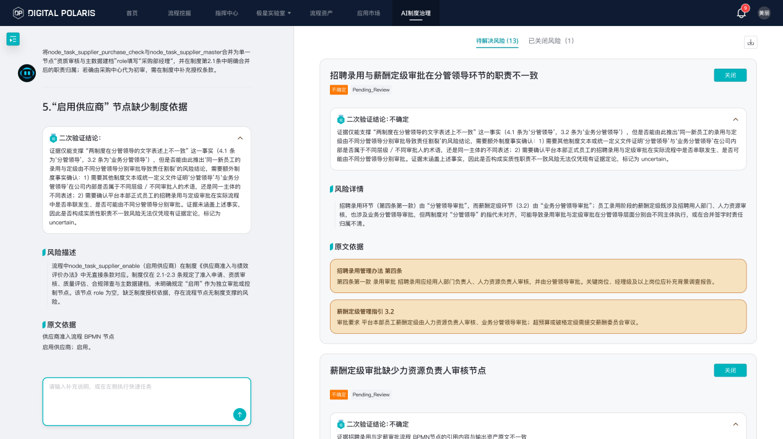Toggle the left sidebar panel icon
783x439 pixels.
click(13, 39)
